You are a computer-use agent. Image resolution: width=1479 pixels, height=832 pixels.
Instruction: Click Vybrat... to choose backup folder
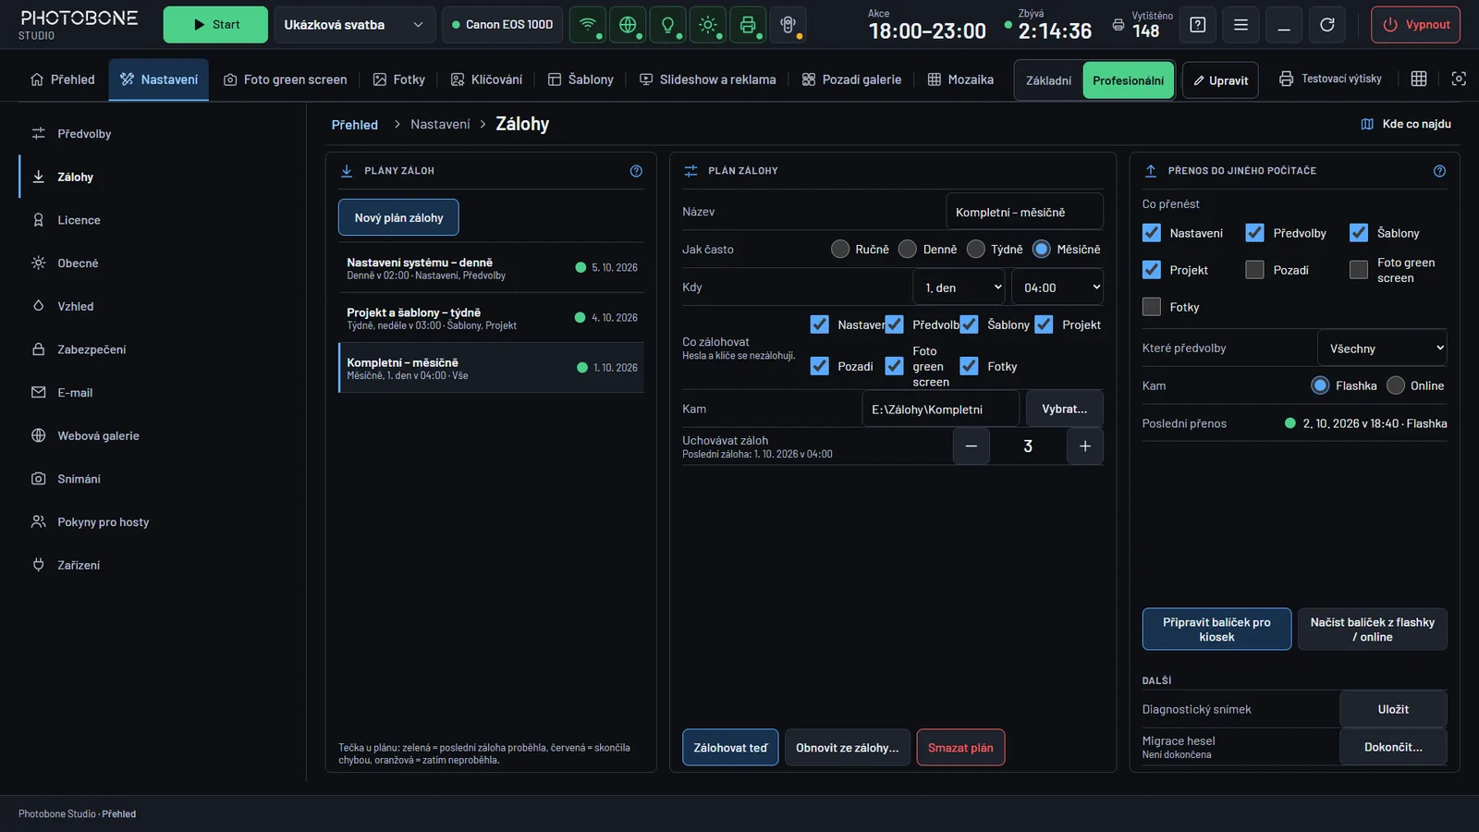pos(1065,409)
